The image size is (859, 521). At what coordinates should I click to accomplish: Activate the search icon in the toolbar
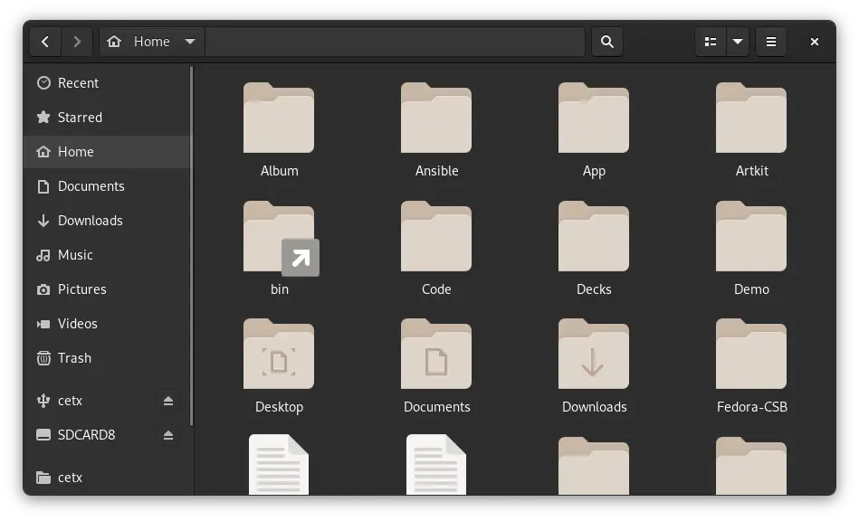tap(606, 41)
